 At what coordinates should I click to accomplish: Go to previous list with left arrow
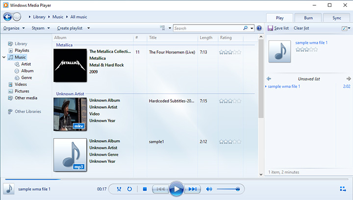click(269, 79)
